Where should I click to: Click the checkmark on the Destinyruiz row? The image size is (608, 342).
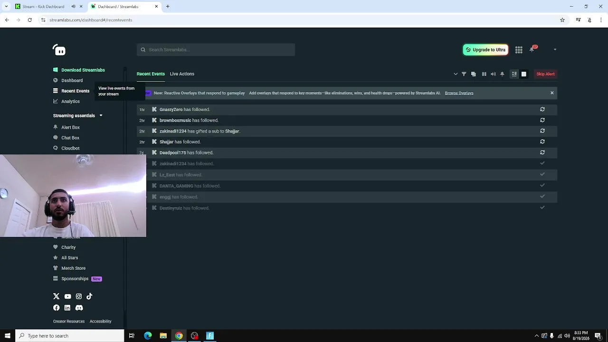pyautogui.click(x=542, y=208)
